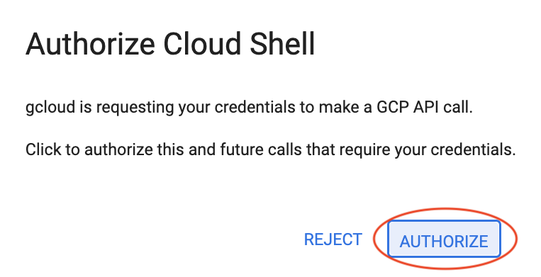Click the REJECT button
The width and height of the screenshot is (541, 277).
click(x=333, y=239)
